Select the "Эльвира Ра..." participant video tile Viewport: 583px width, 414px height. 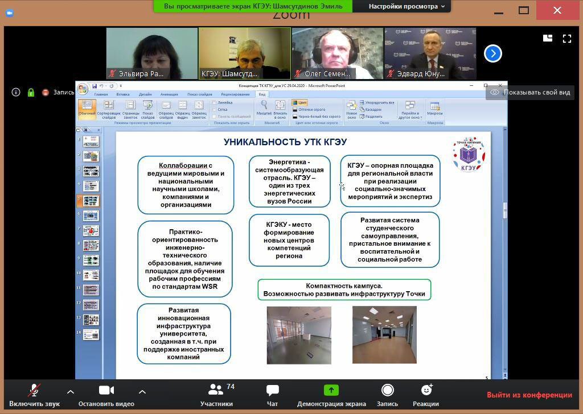[152, 53]
